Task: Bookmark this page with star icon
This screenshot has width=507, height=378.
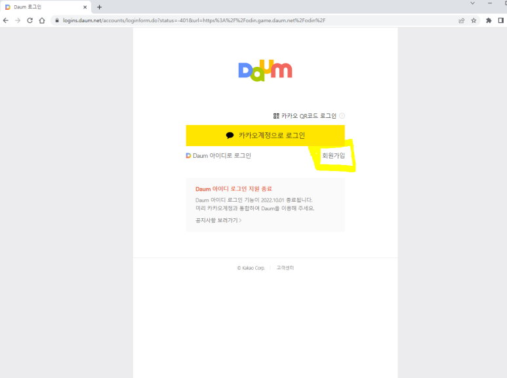Action: coord(474,20)
